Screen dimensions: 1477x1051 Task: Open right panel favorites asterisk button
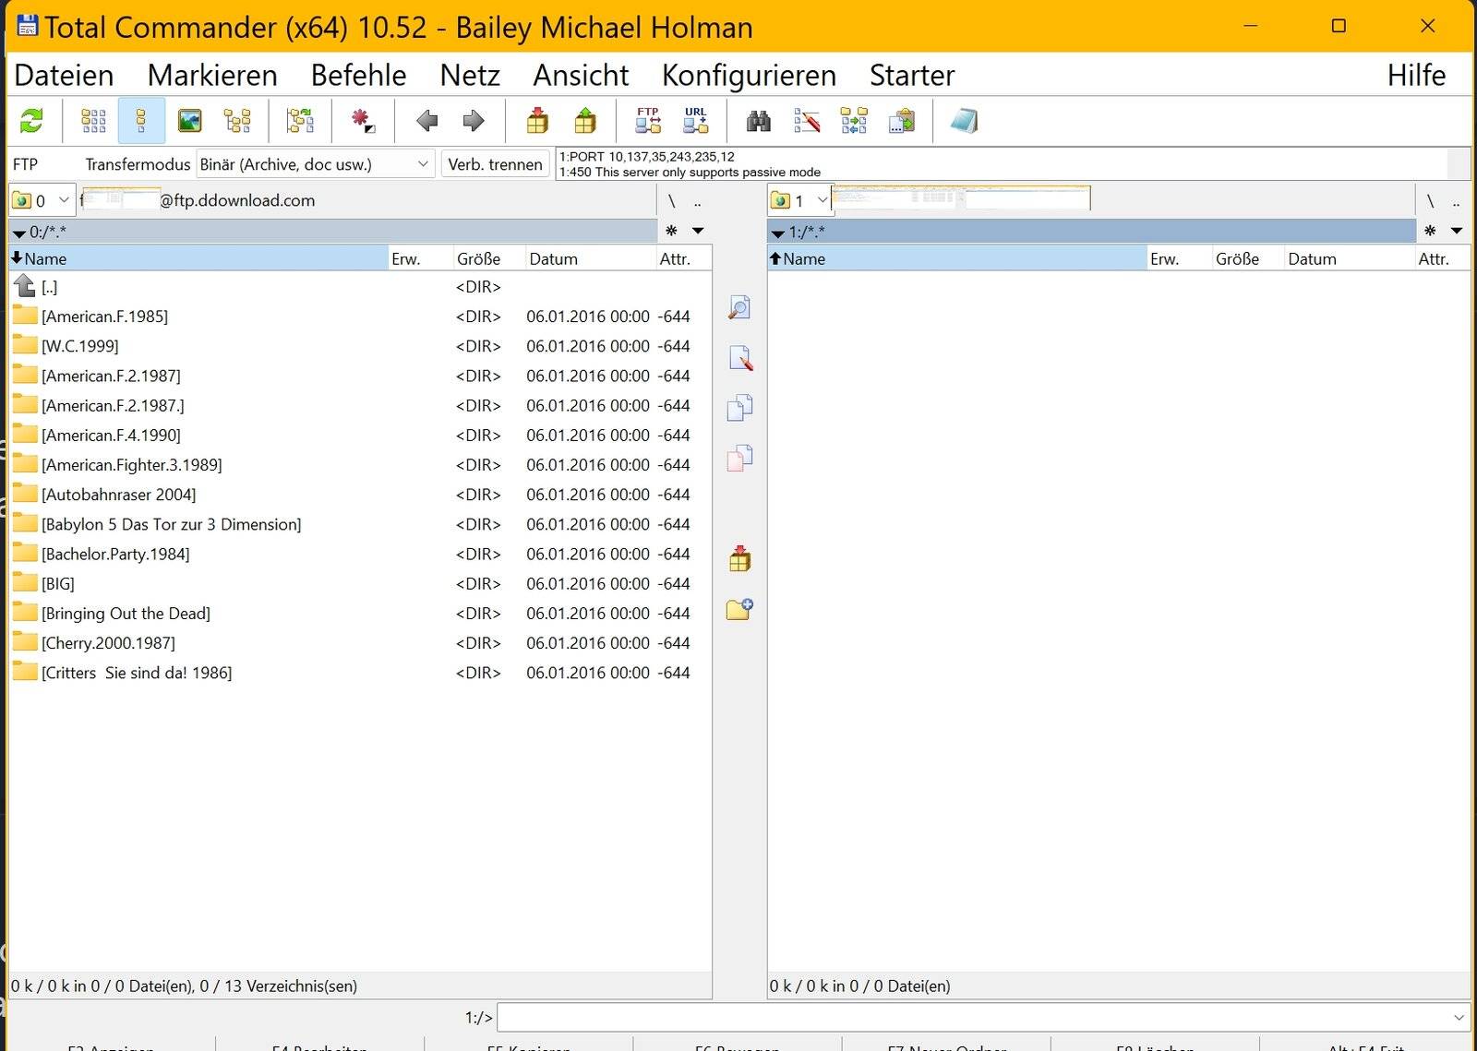[1431, 231]
